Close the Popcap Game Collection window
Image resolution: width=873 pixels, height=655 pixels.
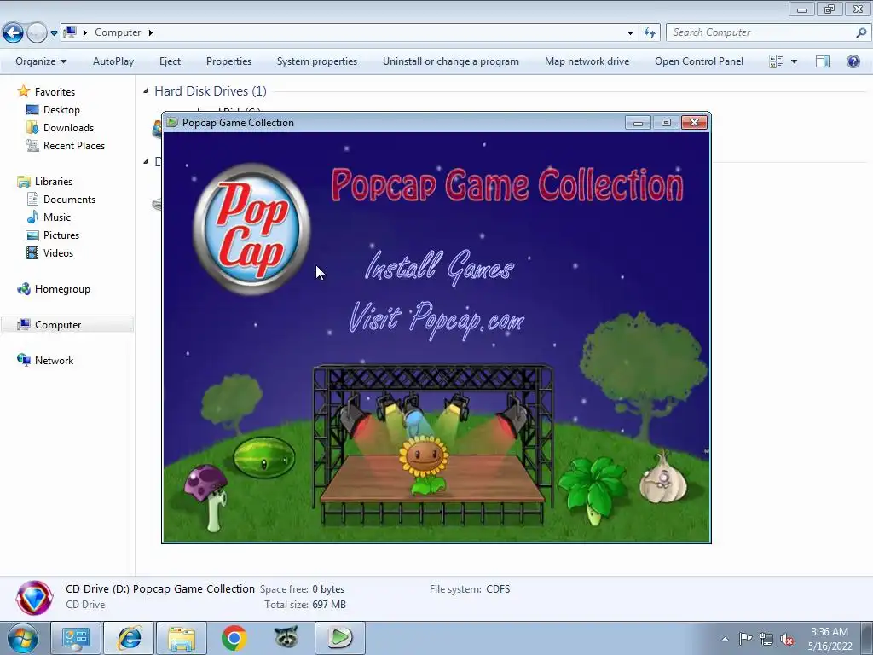[694, 123]
